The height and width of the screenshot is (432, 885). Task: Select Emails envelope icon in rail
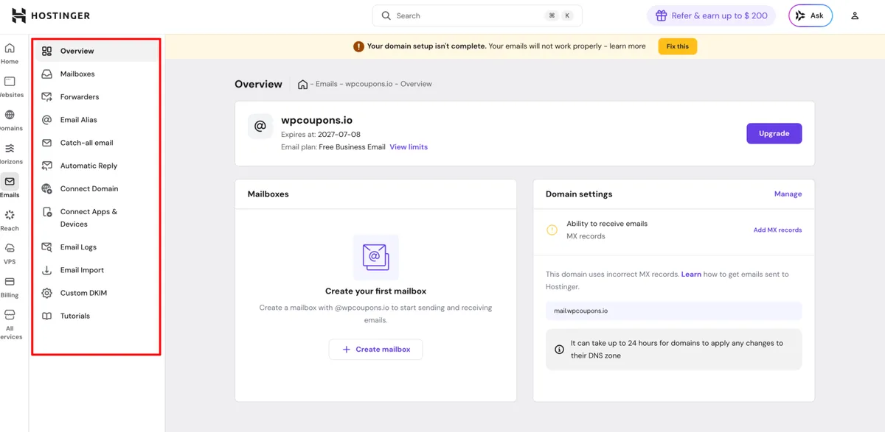coord(10,182)
